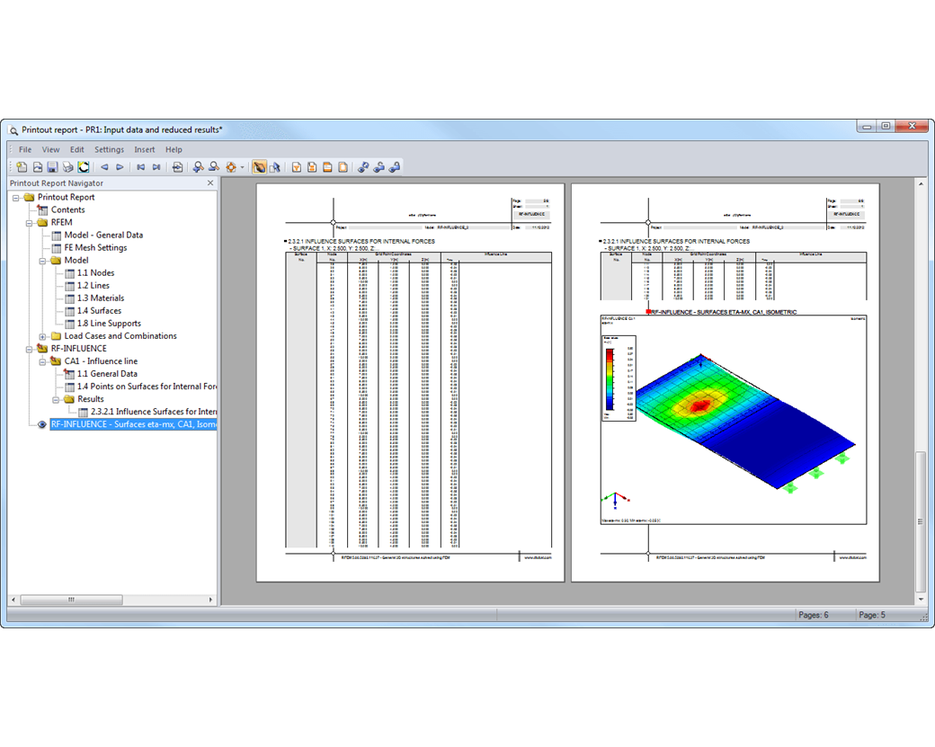Screen dimensions: 935x747
Task: Open the View menu
Action: click(50, 149)
